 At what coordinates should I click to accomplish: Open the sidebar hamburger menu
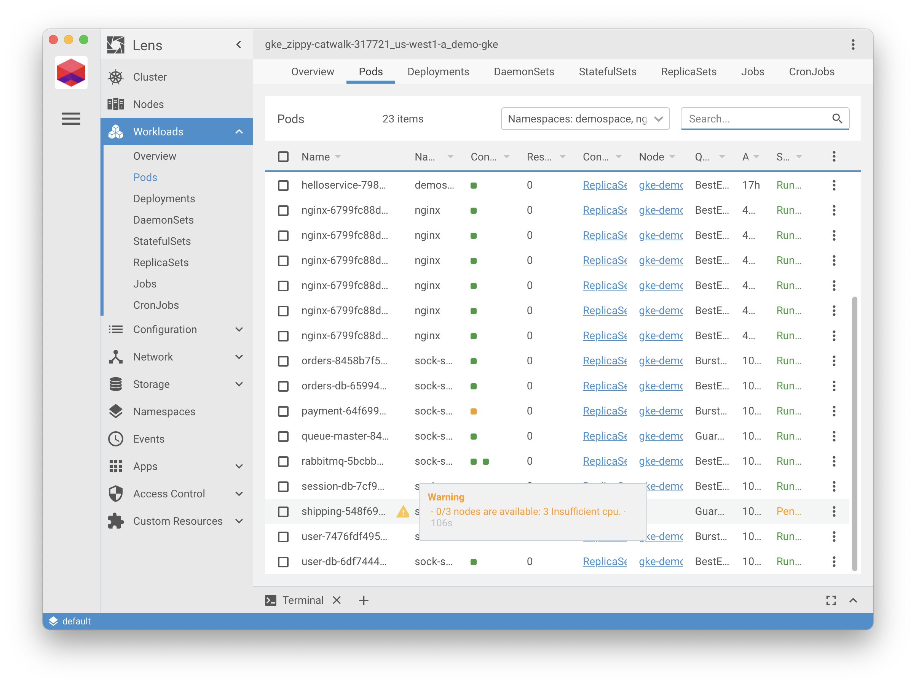(71, 119)
